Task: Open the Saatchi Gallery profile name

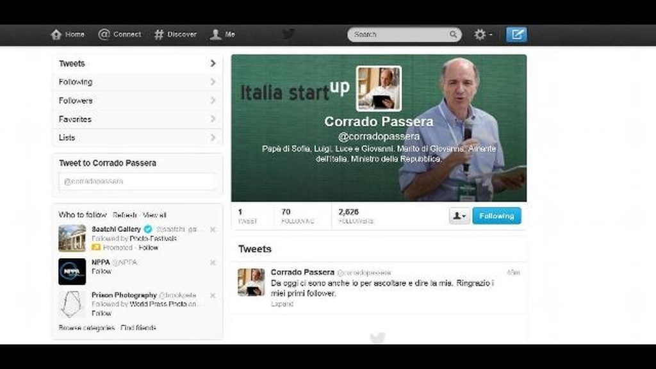Action: [x=117, y=229]
